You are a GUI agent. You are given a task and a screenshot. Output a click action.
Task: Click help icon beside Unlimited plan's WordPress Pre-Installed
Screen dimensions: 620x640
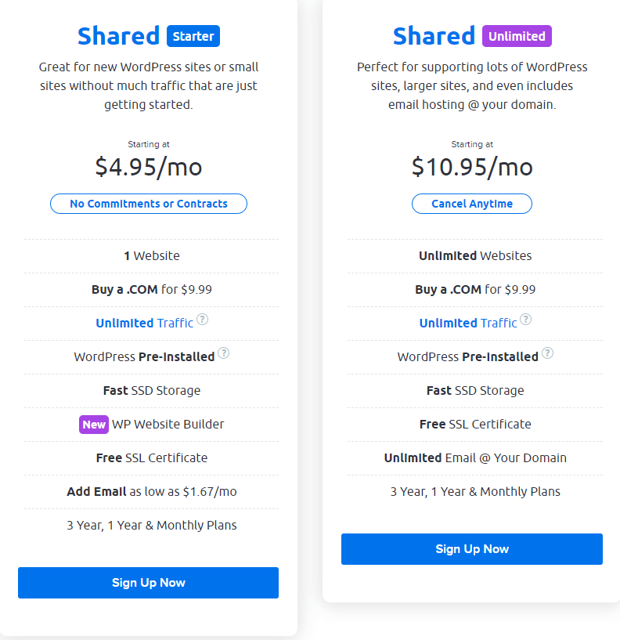pos(547,353)
